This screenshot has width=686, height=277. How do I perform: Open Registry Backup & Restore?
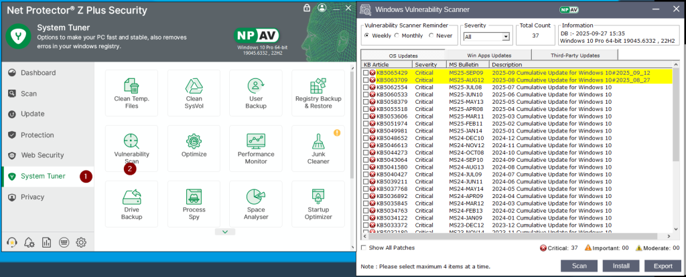click(x=318, y=93)
